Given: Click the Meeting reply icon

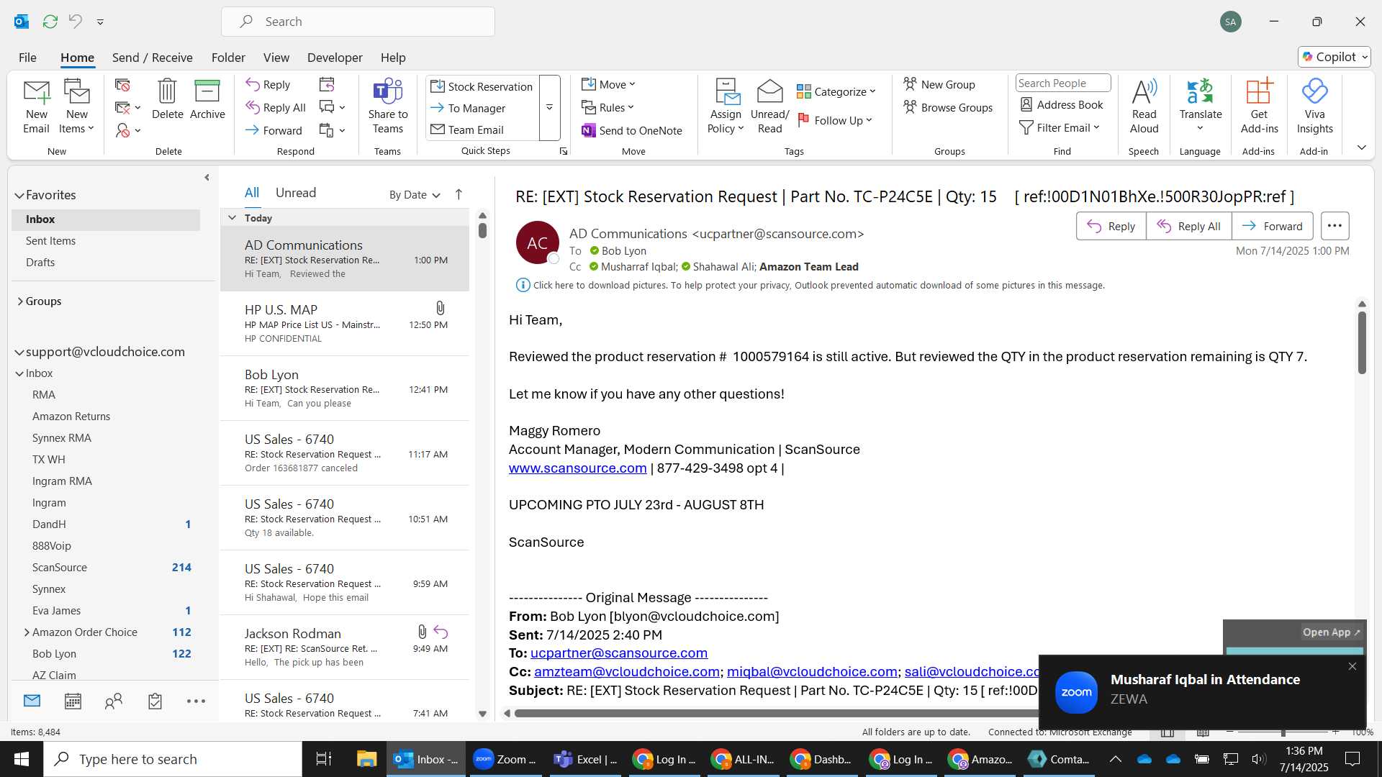Looking at the screenshot, I should pos(327,85).
